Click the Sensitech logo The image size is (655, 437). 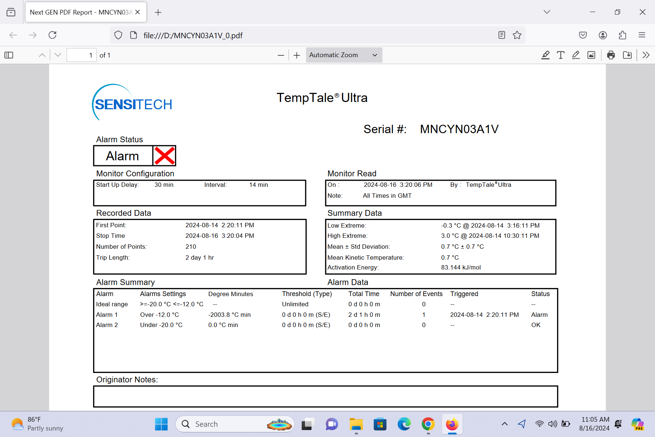point(132,102)
